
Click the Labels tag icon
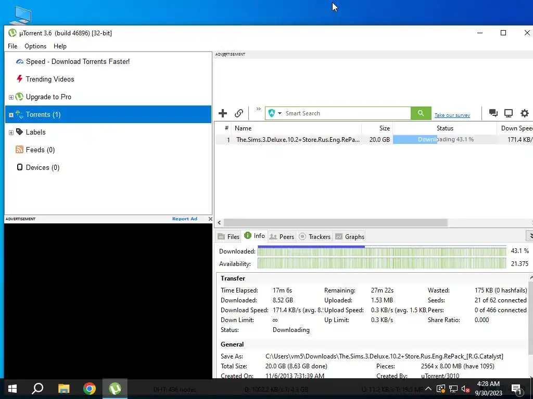tap(19, 132)
